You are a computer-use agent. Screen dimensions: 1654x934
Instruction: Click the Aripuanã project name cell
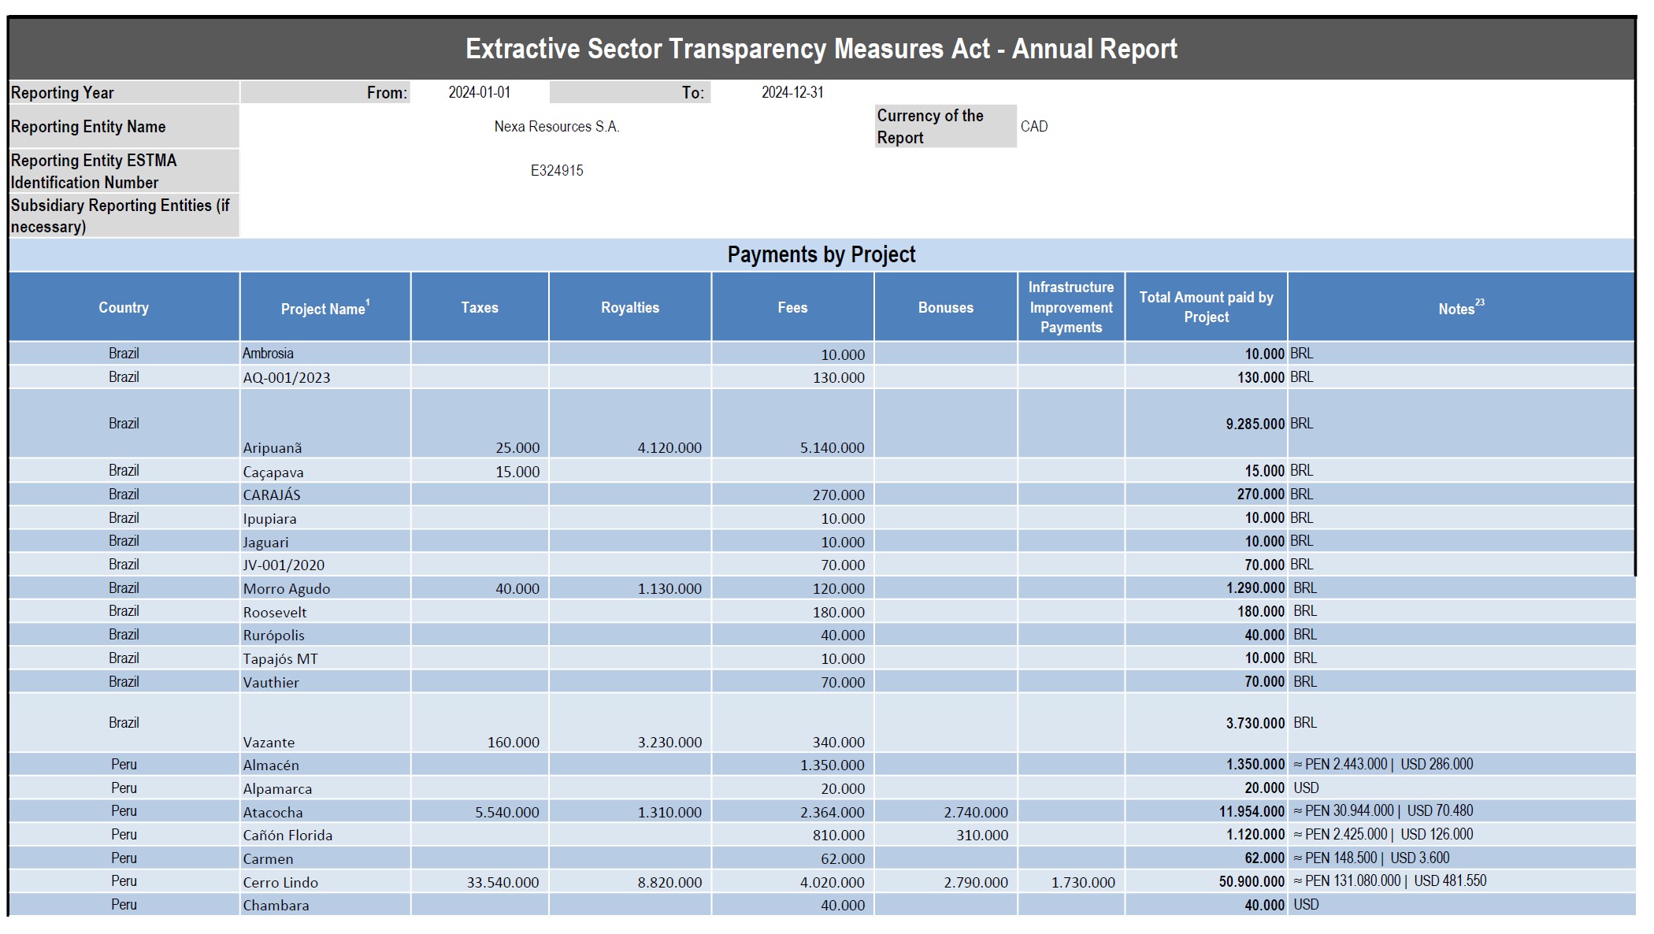(273, 447)
